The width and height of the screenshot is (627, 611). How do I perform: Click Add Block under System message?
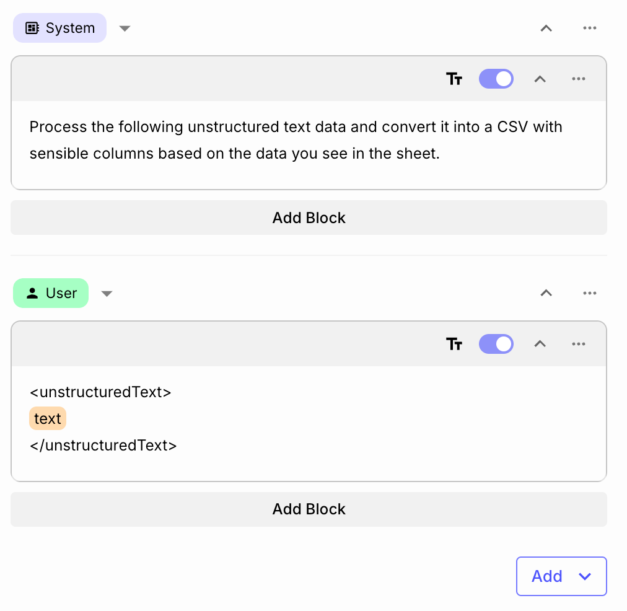[309, 218]
